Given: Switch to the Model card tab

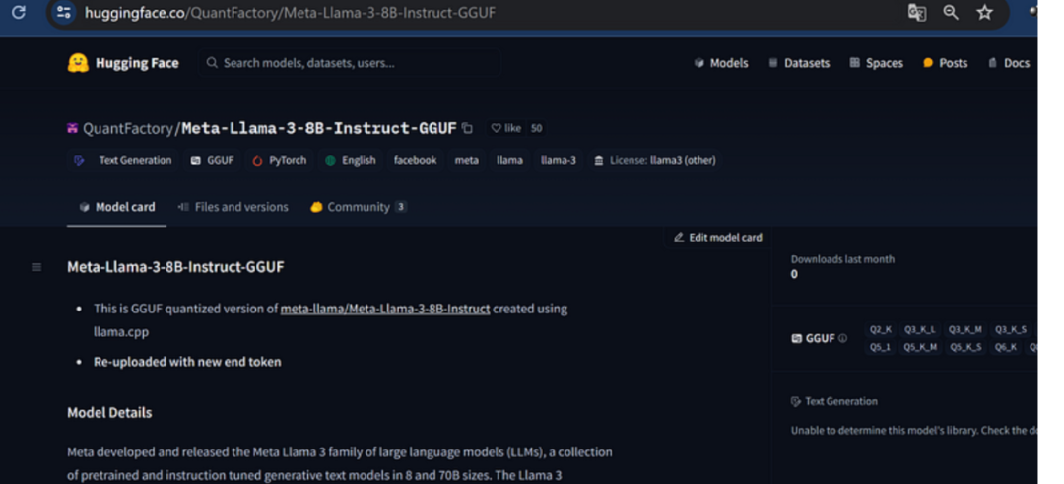Looking at the screenshot, I should coord(116,208).
